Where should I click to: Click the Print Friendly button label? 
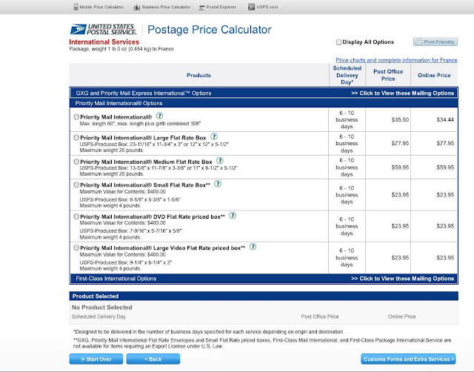(439, 41)
